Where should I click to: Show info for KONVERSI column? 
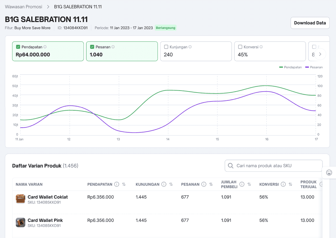click(x=283, y=184)
